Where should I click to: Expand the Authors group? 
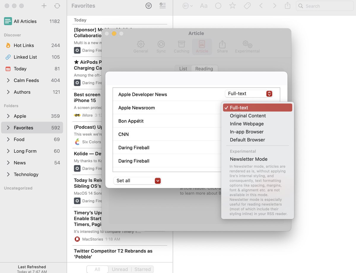[8, 92]
